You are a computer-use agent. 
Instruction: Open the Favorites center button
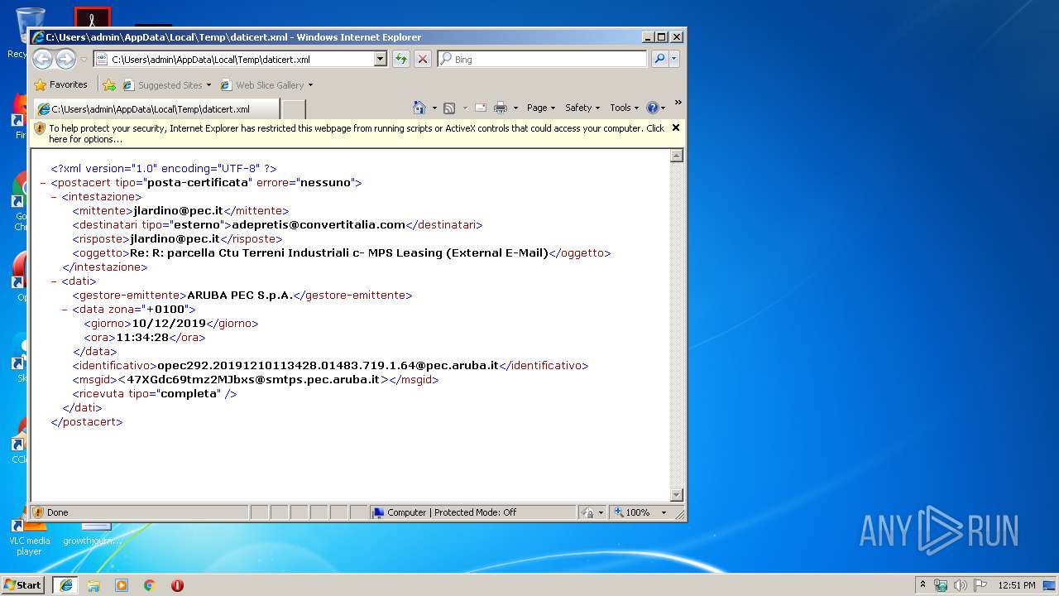click(60, 84)
